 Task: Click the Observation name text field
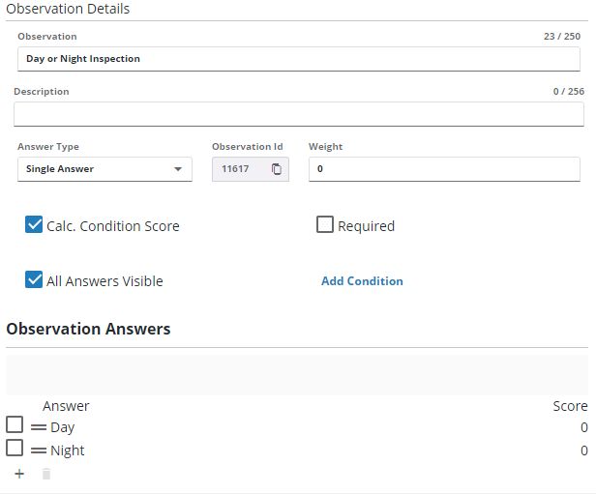pos(298,59)
